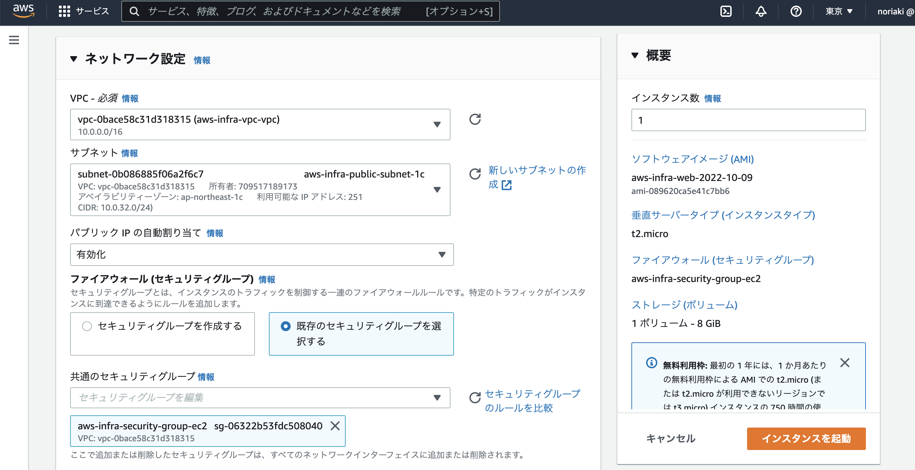
Task: Refresh the VPC list
Action: point(475,120)
